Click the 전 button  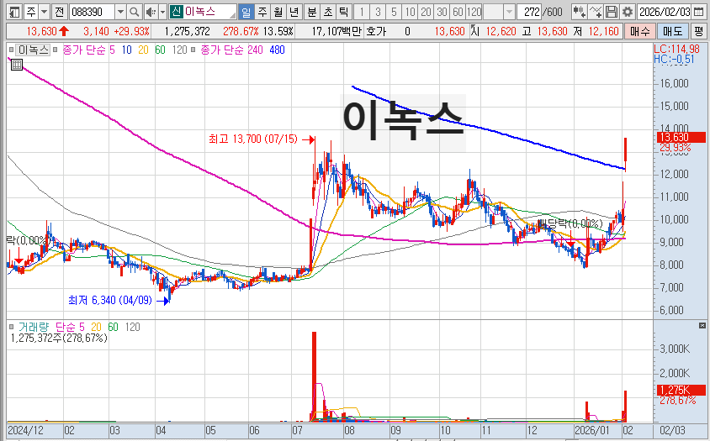60,12
